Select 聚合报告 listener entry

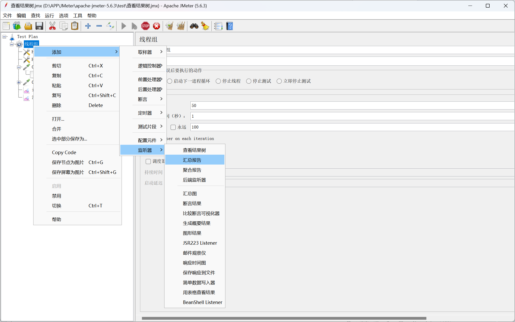(x=192, y=170)
